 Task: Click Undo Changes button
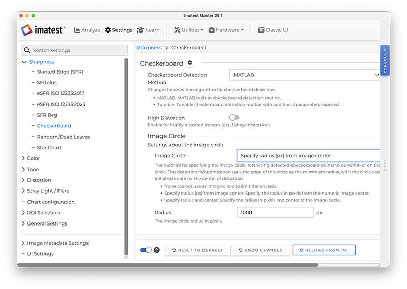[260, 250]
